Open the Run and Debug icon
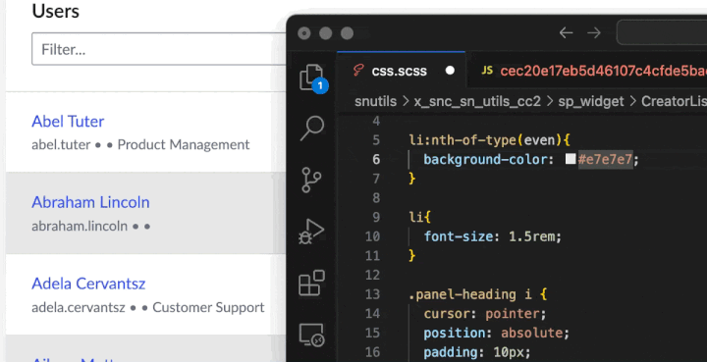This screenshot has width=707, height=362. coord(311,232)
